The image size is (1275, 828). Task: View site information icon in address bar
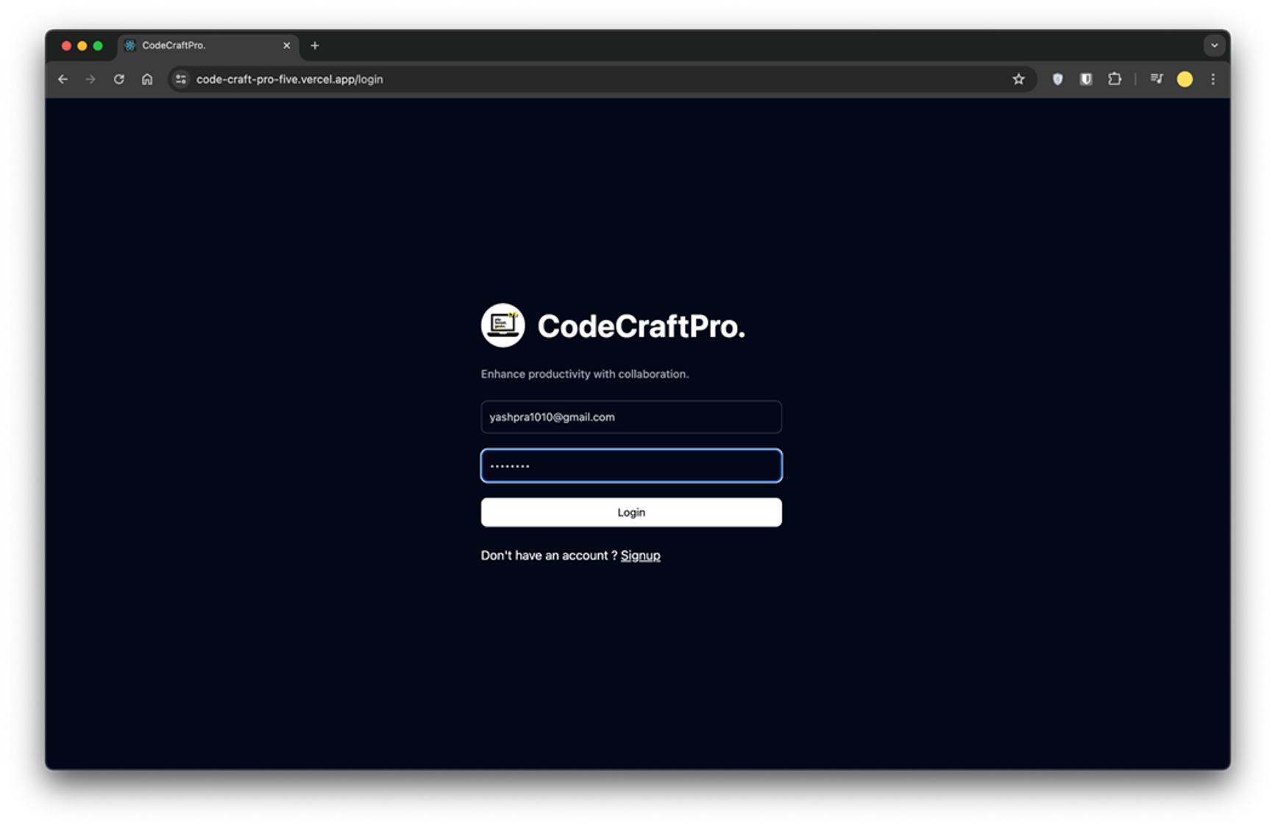(181, 79)
